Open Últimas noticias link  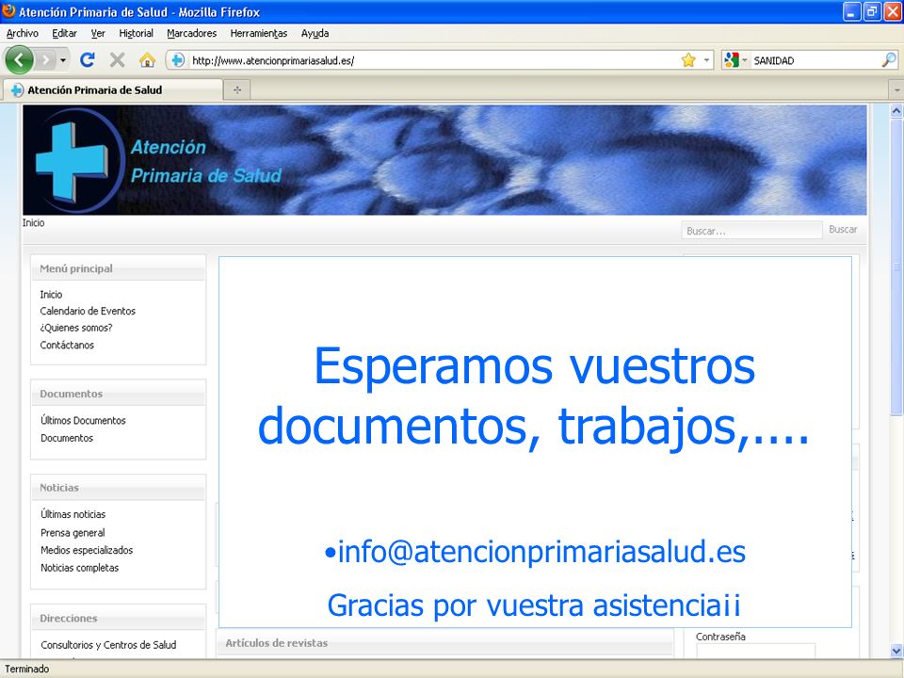(x=73, y=514)
